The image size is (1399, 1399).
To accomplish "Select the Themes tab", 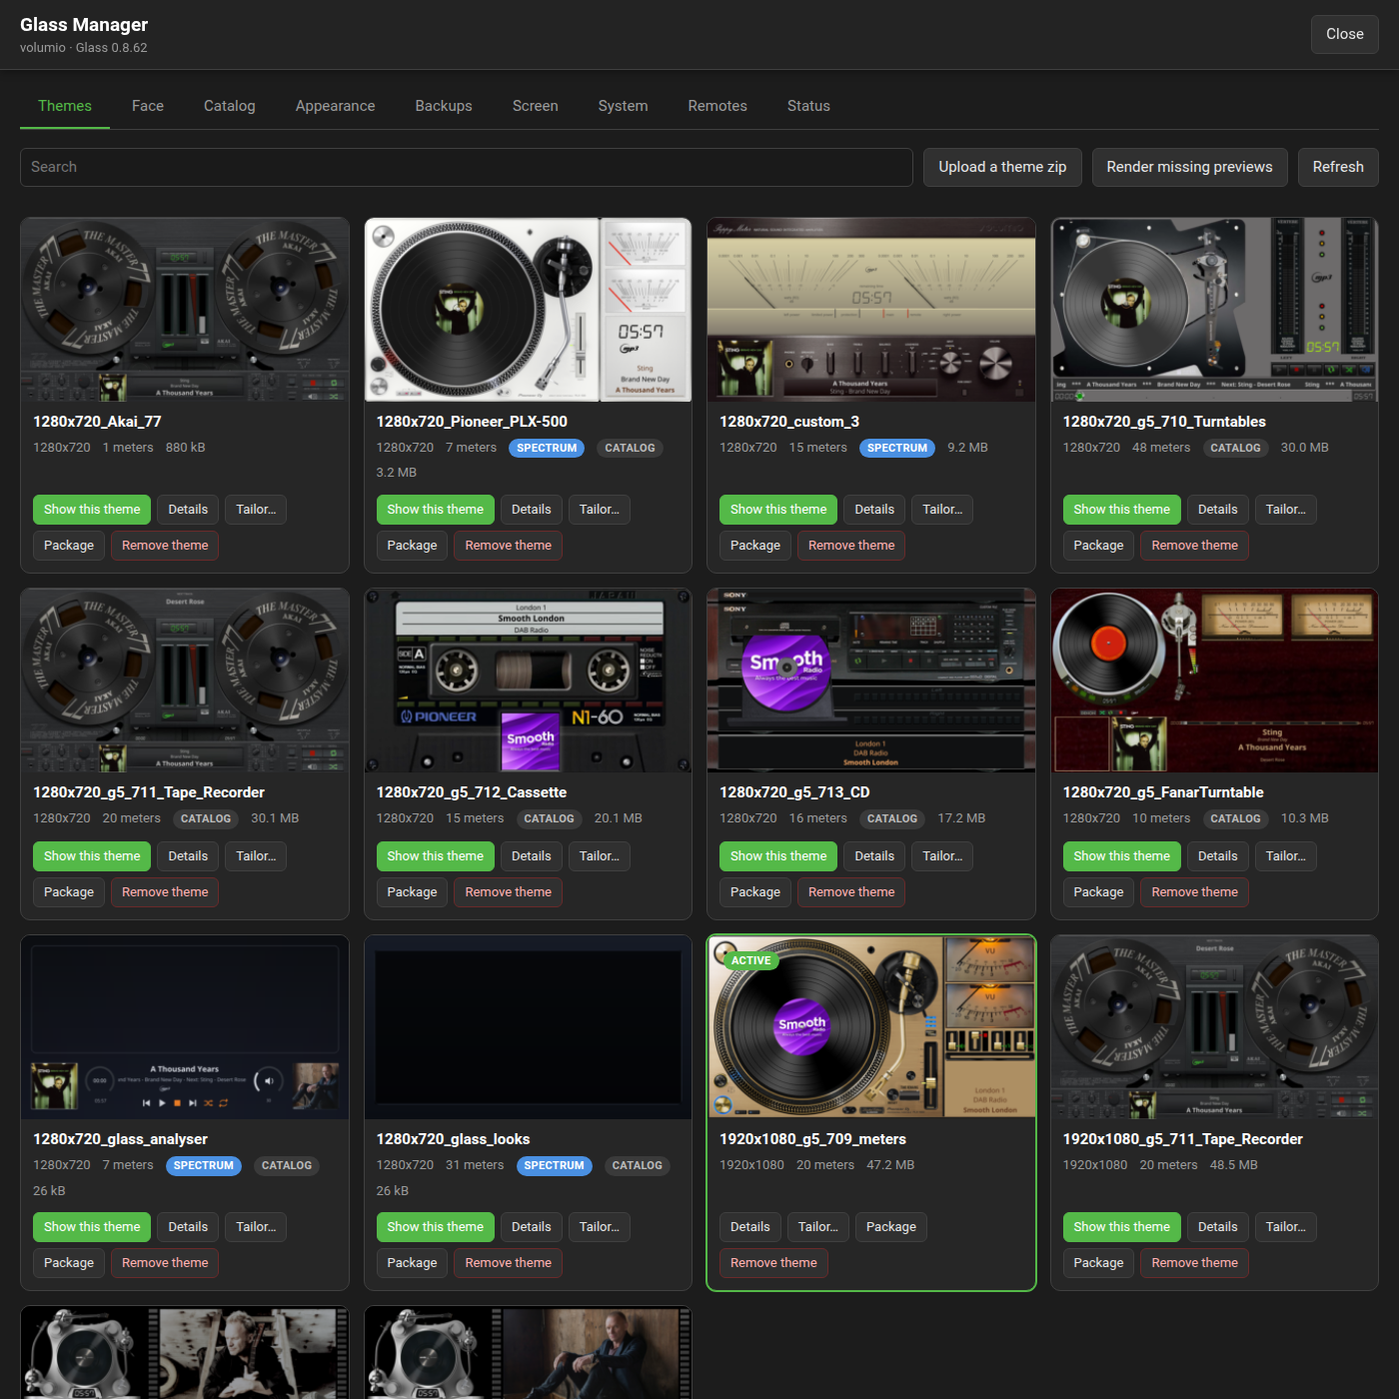I will point(65,106).
